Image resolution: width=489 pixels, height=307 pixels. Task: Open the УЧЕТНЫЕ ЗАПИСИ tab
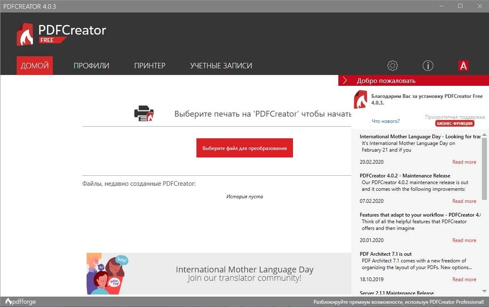point(221,65)
